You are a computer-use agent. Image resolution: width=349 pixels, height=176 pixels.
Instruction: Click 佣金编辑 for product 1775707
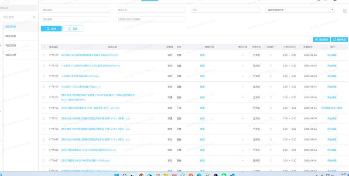pos(332,55)
